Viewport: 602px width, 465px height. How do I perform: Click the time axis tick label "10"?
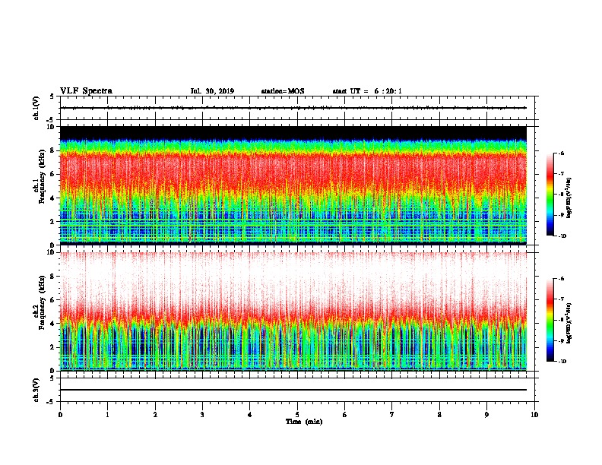[534, 414]
